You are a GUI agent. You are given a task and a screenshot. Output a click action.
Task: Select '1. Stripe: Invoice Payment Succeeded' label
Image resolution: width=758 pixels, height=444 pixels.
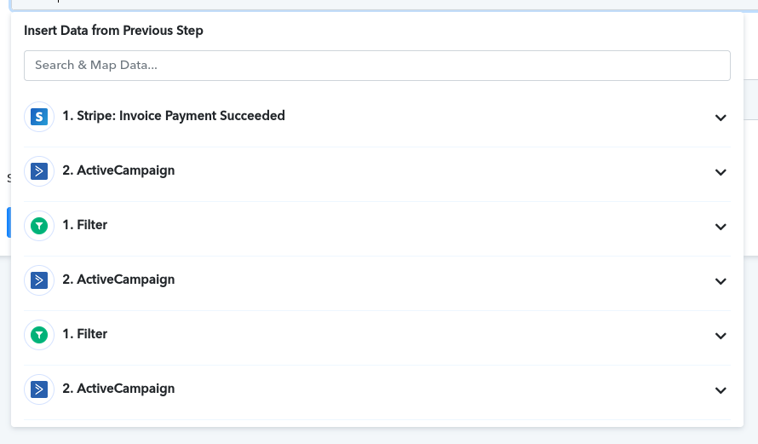click(174, 116)
